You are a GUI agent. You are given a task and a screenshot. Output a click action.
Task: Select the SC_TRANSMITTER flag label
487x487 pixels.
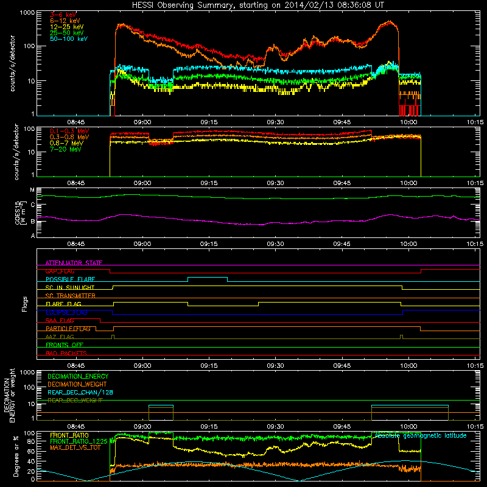tap(71, 296)
